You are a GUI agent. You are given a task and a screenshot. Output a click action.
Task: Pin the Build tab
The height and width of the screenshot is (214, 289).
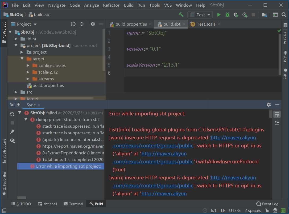(x=12, y=131)
